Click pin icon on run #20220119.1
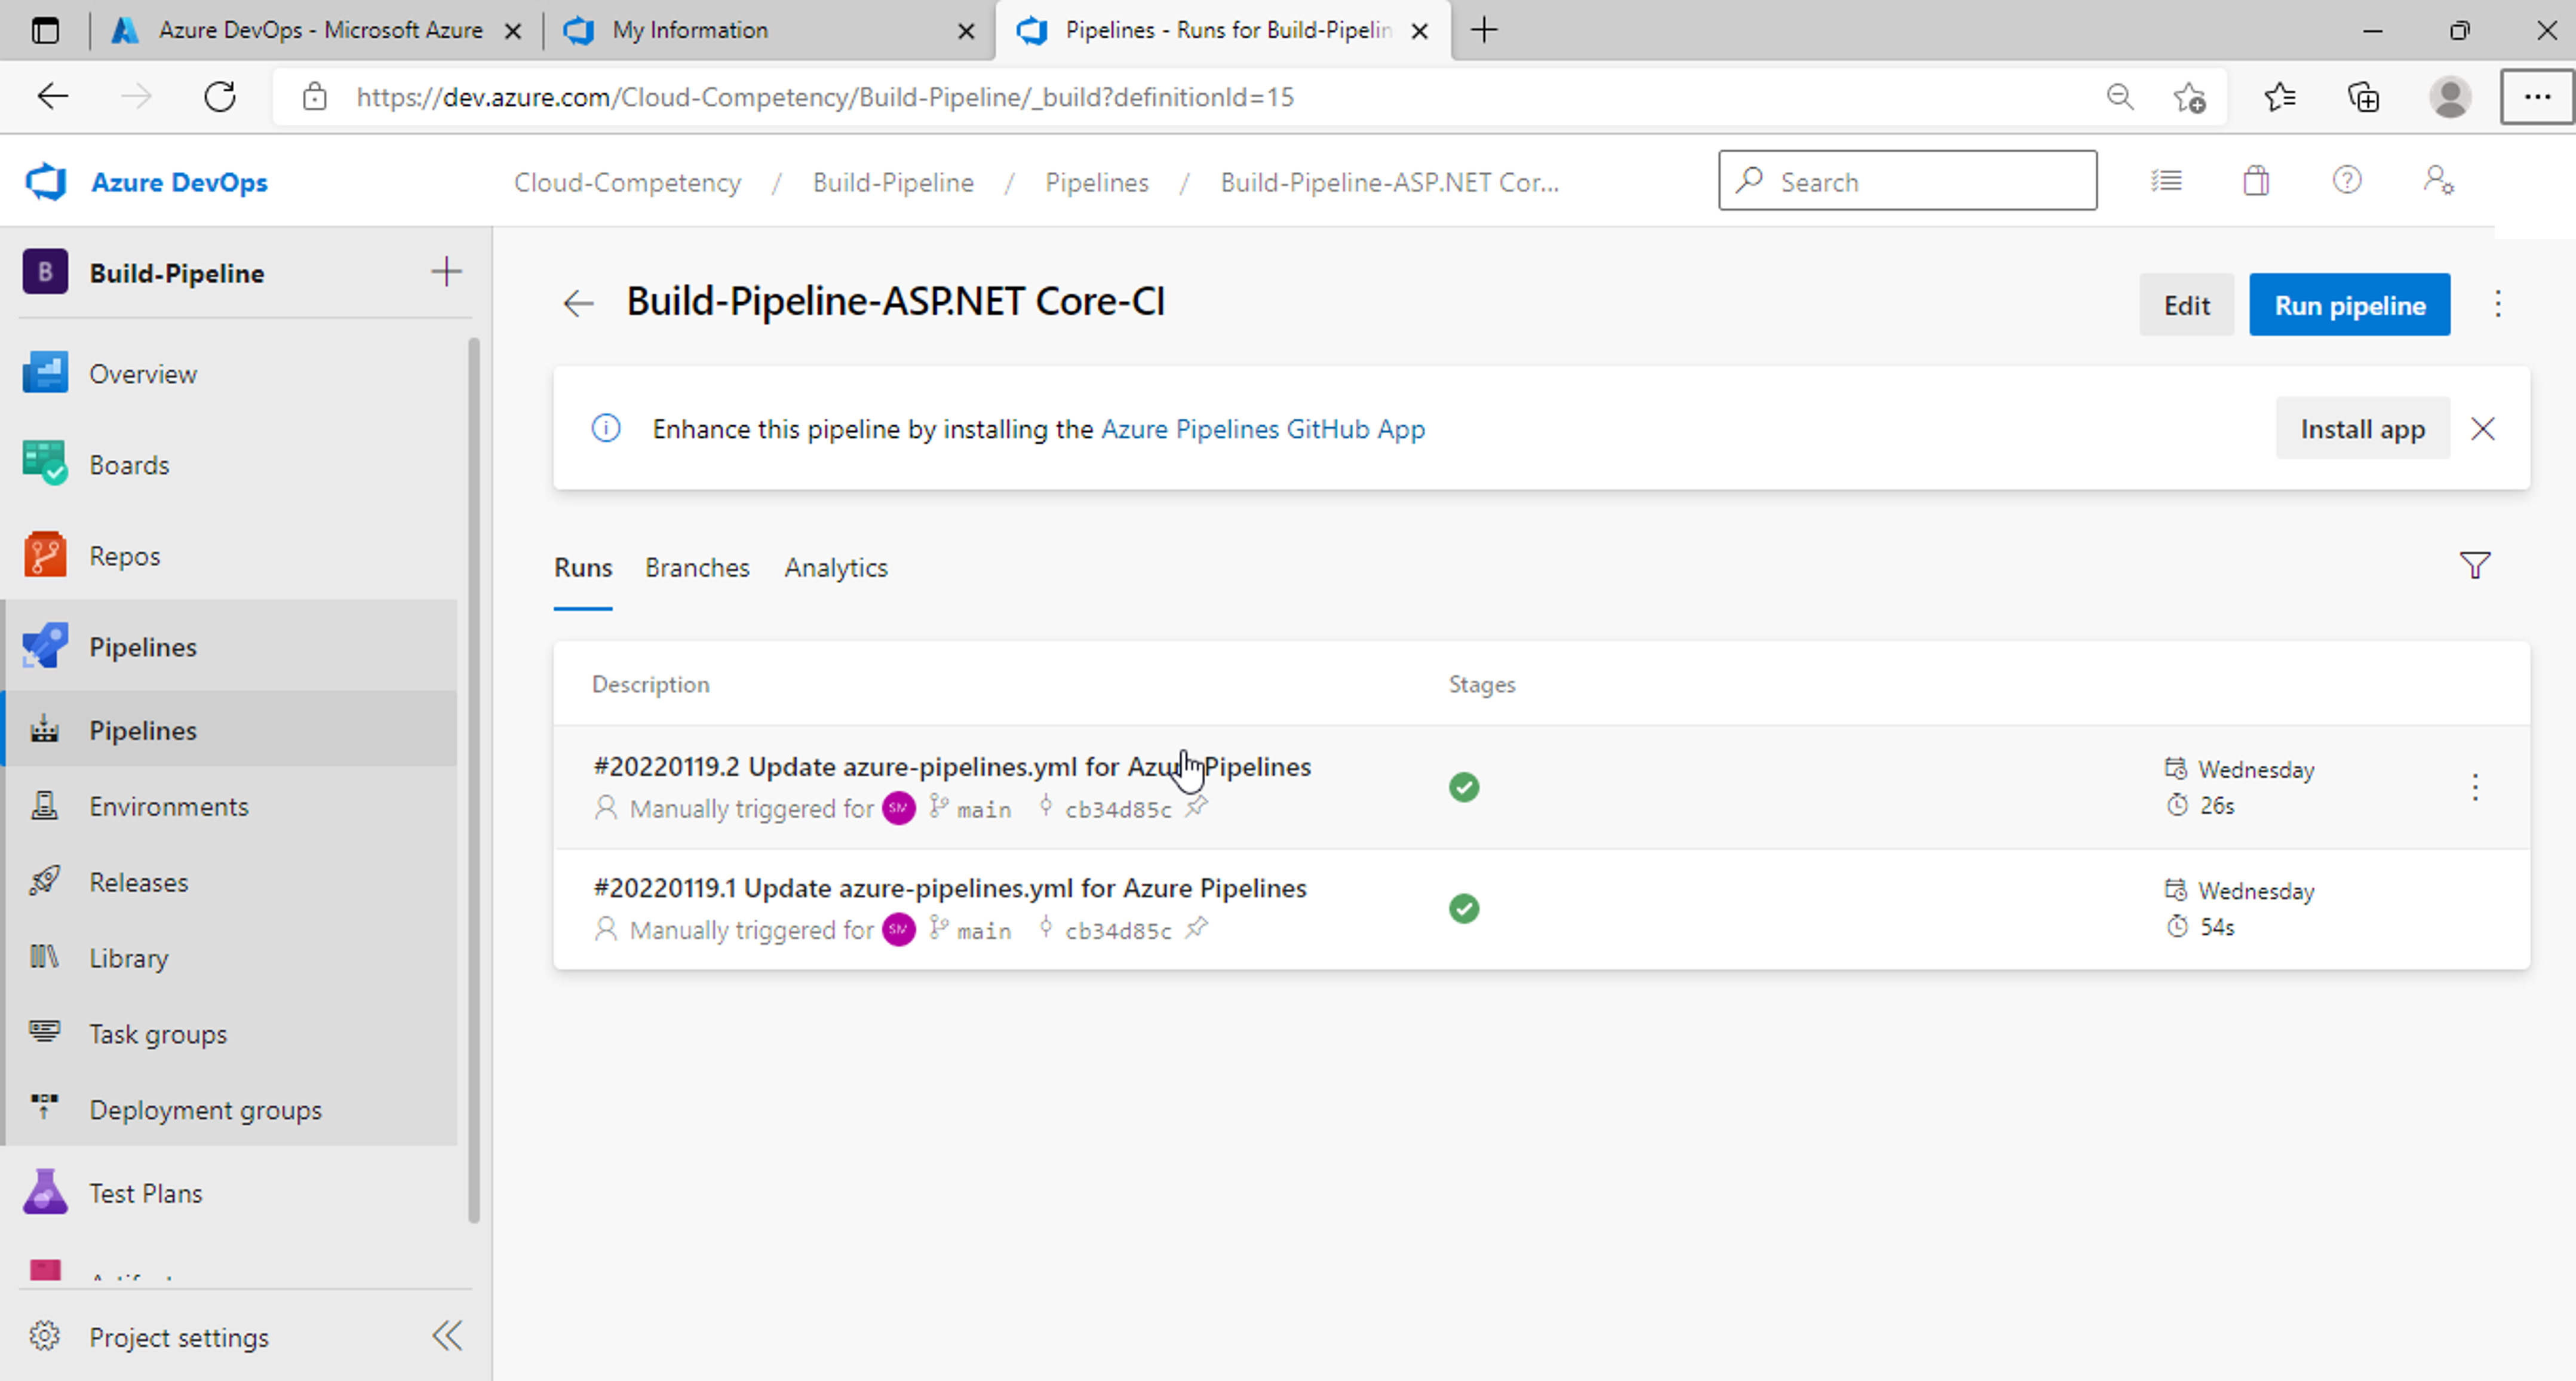The width and height of the screenshot is (2576, 1381). (x=1196, y=928)
